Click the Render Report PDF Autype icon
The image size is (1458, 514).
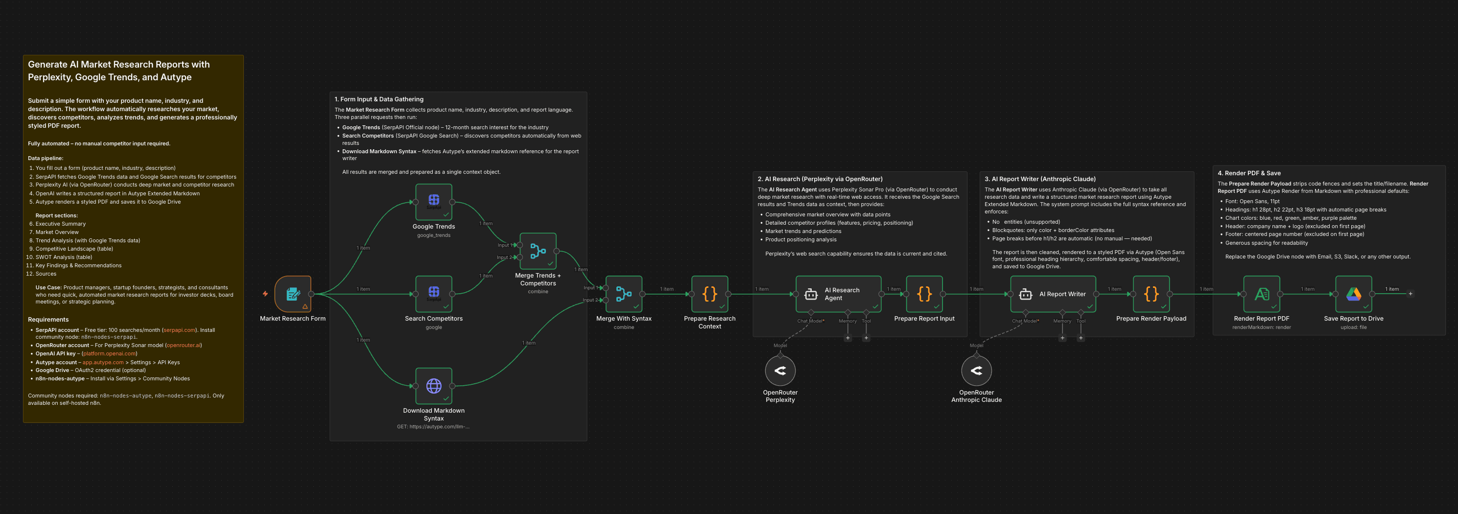pos(1262,294)
